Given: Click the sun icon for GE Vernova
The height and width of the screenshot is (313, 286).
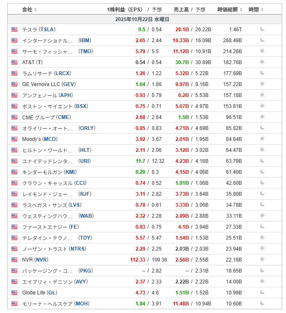Looking at the screenshot, I should (x=262, y=84).
